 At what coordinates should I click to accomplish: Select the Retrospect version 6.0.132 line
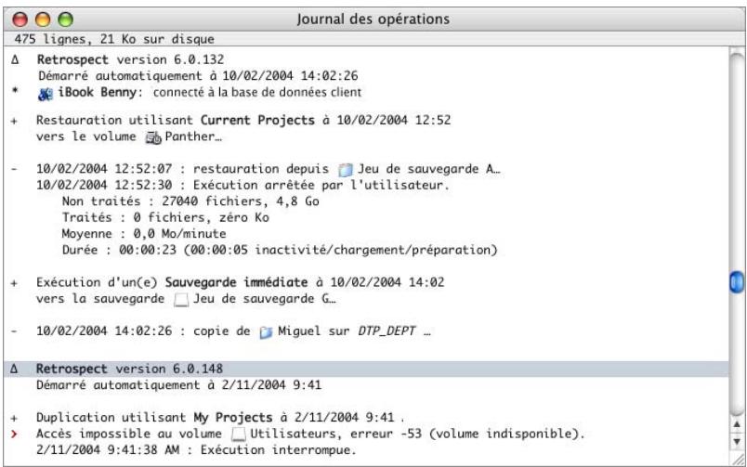[130, 59]
